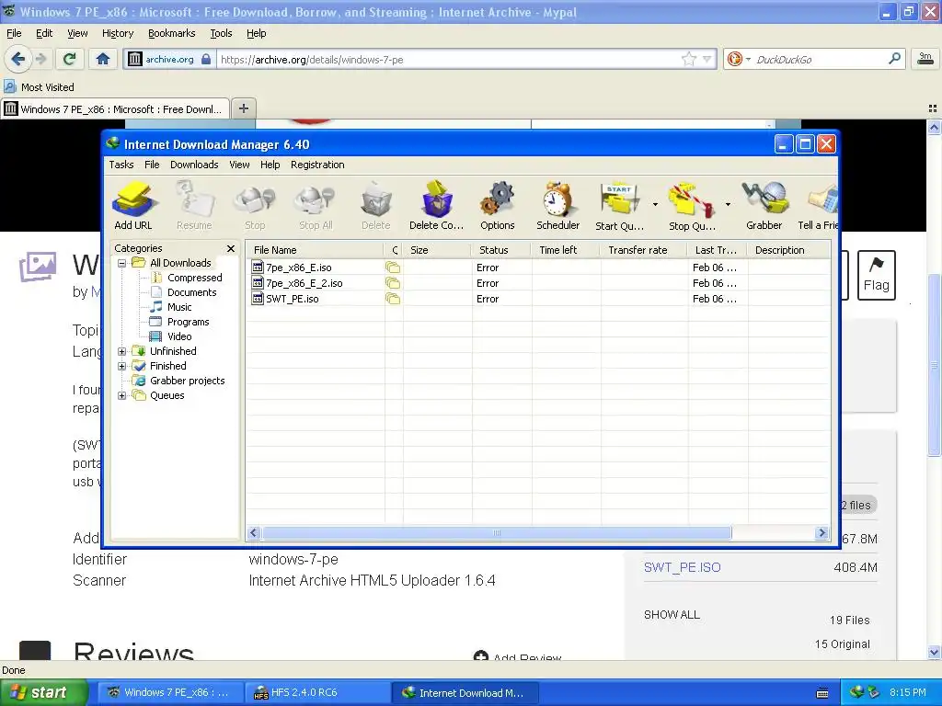This screenshot has width=942, height=706.
Task: Click the Stop Queue toolbar icon
Action: pos(692,206)
